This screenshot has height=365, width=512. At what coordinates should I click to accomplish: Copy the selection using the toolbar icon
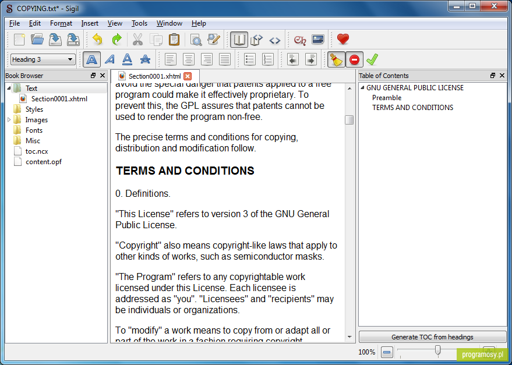(x=156, y=40)
